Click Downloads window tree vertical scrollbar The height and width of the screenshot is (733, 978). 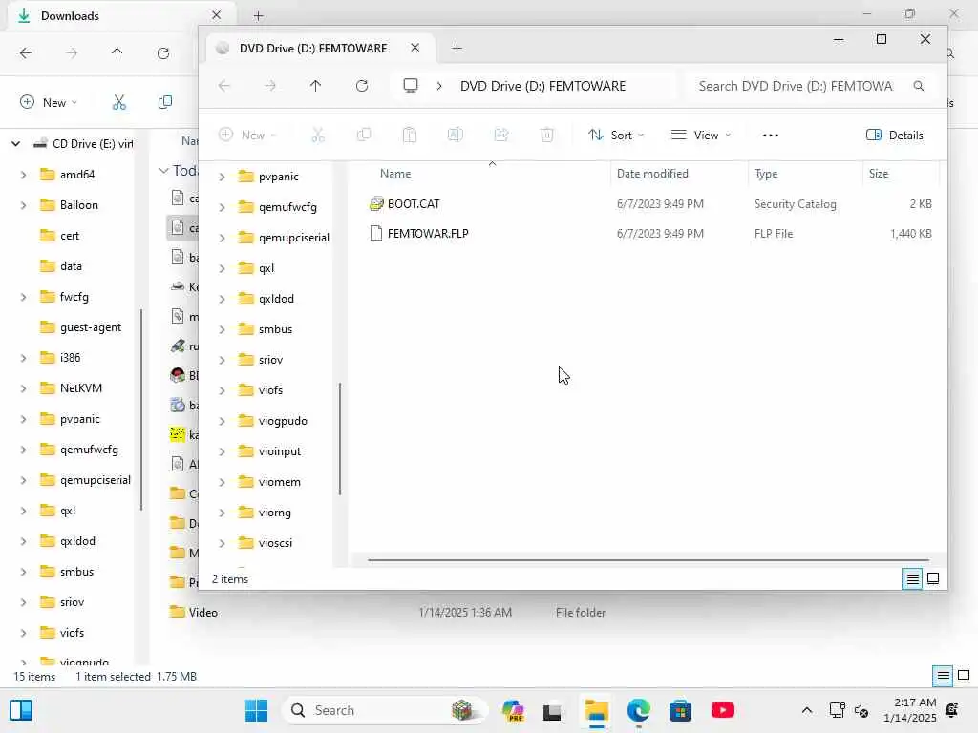tap(141, 408)
